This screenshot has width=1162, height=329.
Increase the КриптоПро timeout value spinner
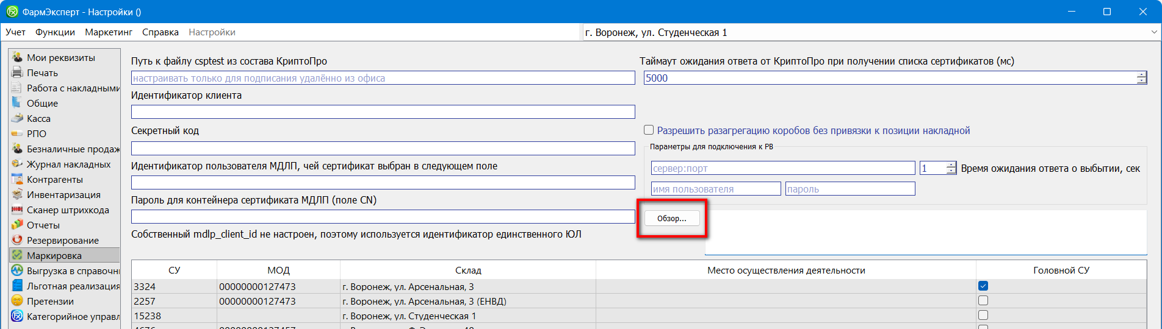click(x=1141, y=75)
